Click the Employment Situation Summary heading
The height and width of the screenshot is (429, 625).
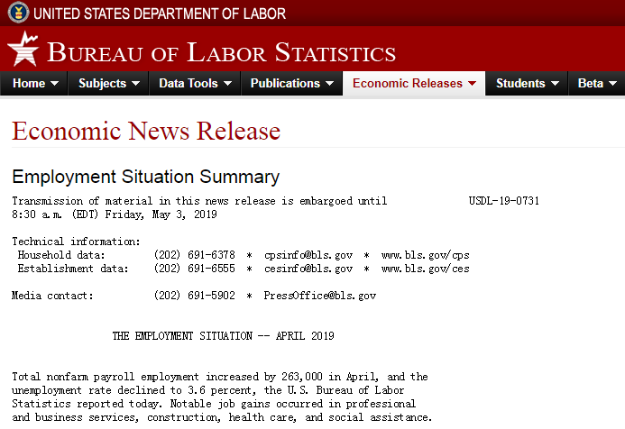coord(146,178)
